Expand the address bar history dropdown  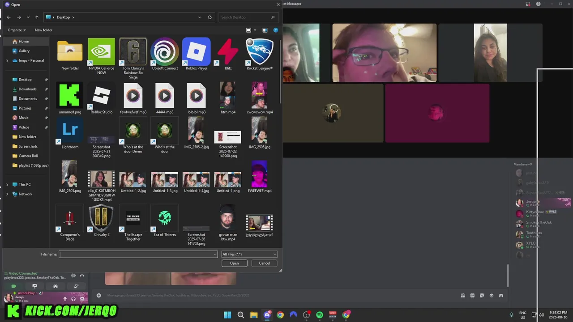coord(200,17)
